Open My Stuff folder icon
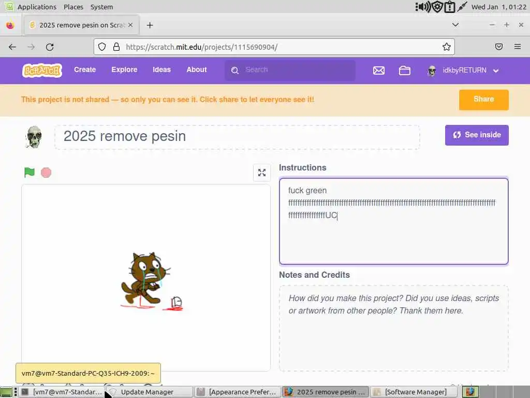Screen dimensions: 530x398 405,70
